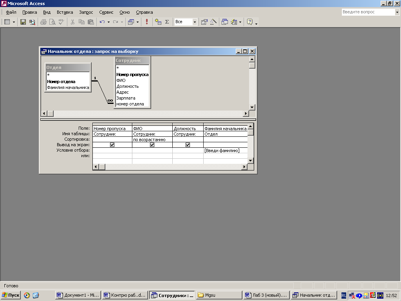Screen dimensions: 401x301
Task: Open the Вставка menu
Action: tap(65, 12)
